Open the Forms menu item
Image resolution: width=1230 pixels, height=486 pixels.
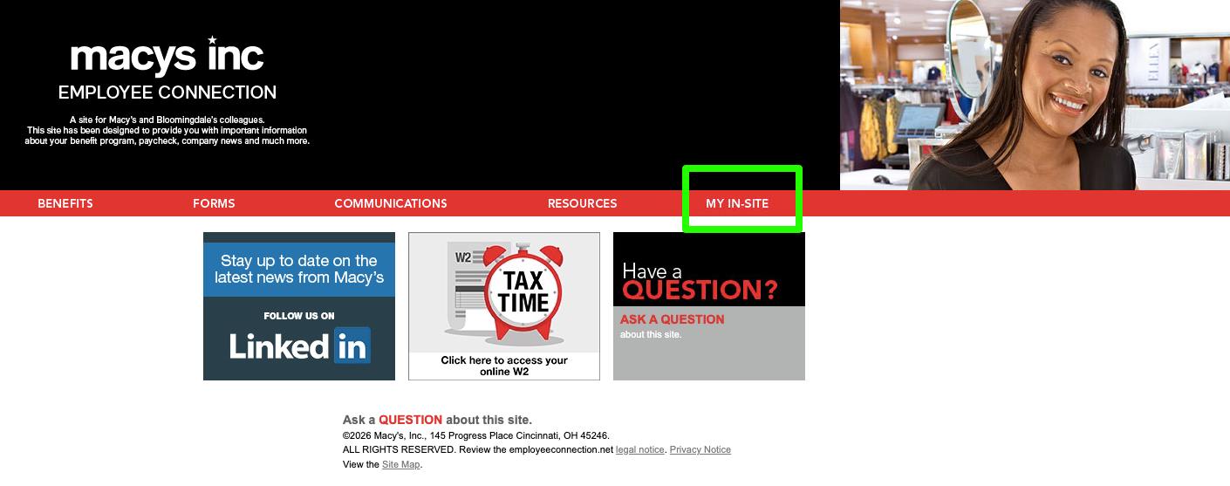214,203
